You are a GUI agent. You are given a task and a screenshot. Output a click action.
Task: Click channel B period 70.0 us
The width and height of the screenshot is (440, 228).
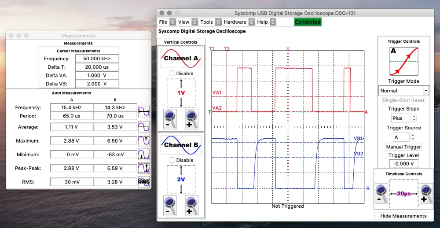click(x=115, y=116)
